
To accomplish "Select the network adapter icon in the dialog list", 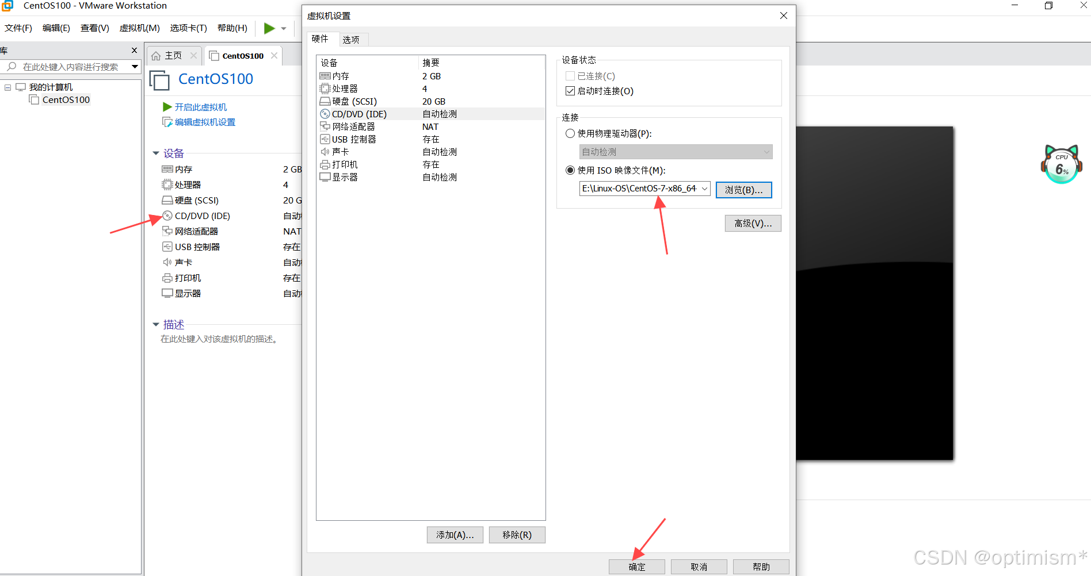I will pyautogui.click(x=325, y=126).
